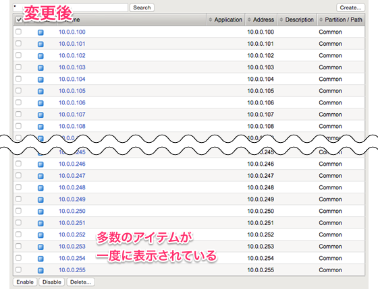378x289 pixels.
Task: Click the Delete... button
Action: pos(80,282)
